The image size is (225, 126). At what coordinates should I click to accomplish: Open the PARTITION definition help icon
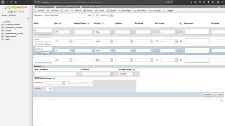(54, 78)
